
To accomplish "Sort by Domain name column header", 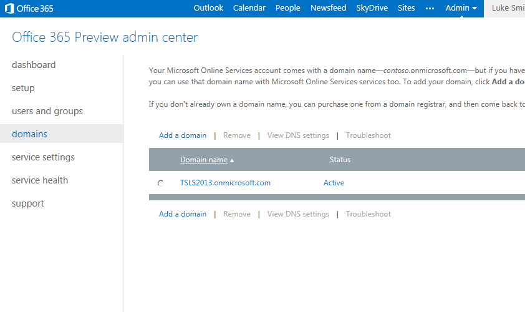I will (x=204, y=160).
